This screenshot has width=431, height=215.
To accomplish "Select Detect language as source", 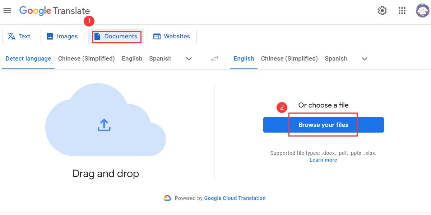I will [28, 58].
